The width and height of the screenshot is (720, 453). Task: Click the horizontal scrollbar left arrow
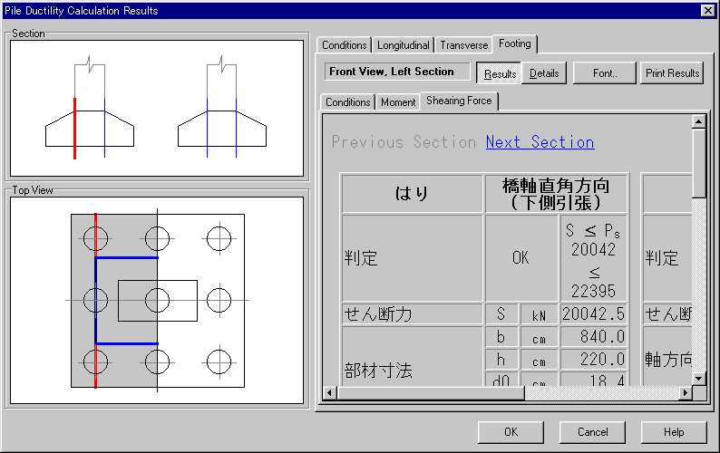(330, 393)
